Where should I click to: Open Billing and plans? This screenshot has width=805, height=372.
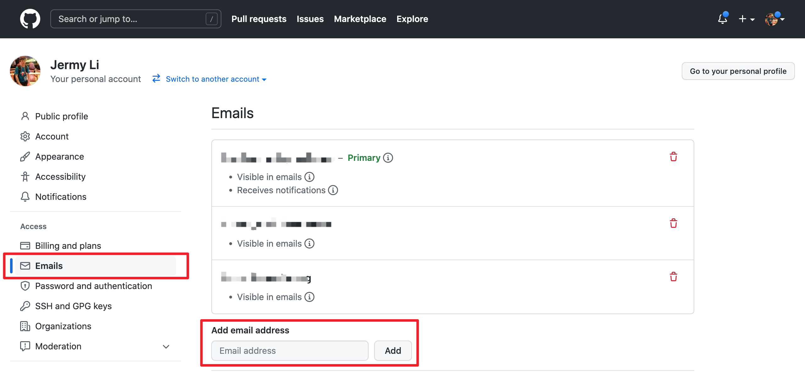[x=68, y=246]
